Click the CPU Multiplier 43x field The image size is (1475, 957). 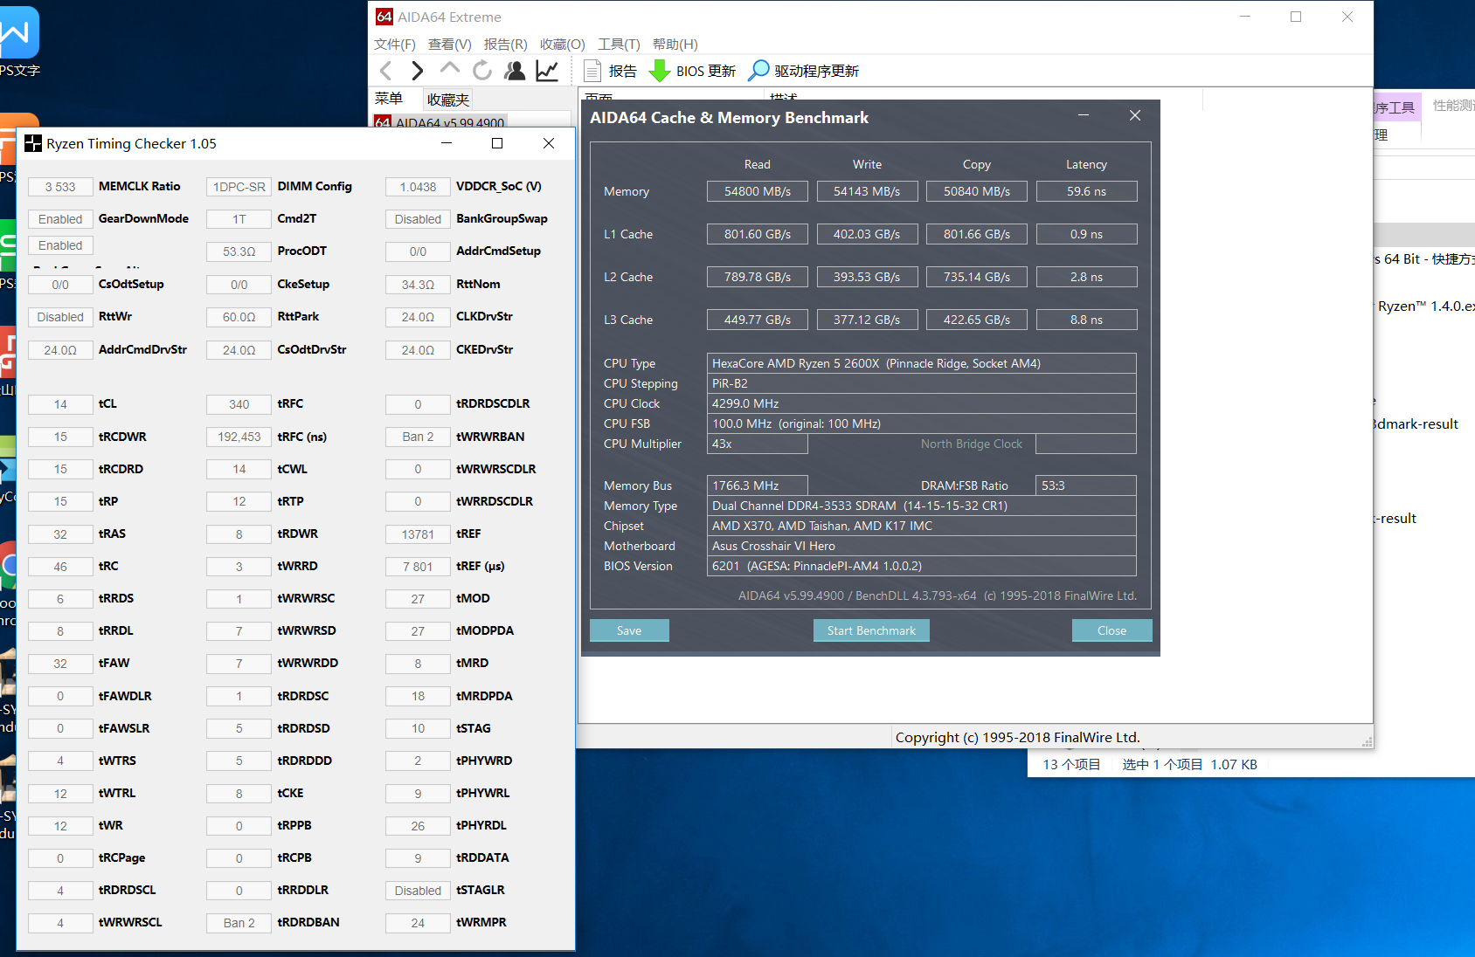click(758, 444)
